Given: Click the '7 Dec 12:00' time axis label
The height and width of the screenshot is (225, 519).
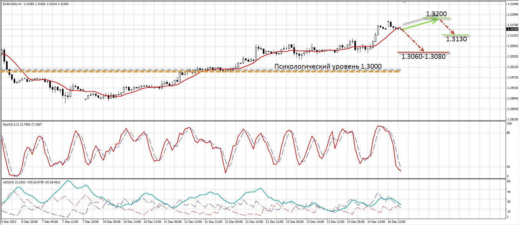Looking at the screenshot, I should pyautogui.click(x=70, y=222).
